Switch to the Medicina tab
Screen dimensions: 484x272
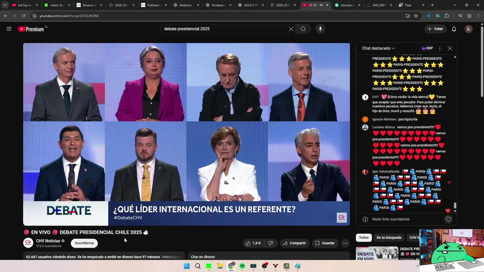pyautogui.click(x=186, y=5)
